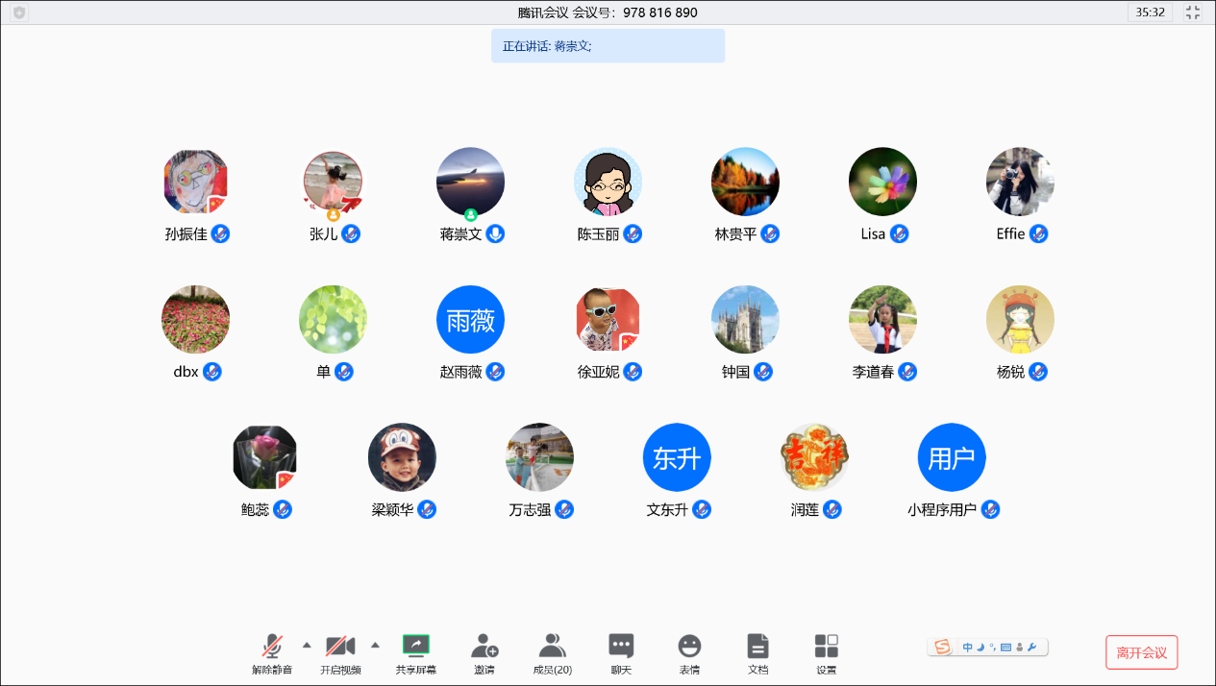Image resolution: width=1216 pixels, height=686 pixels.
Task: Select 润莲's 吉祥 avatar
Action: (x=815, y=457)
